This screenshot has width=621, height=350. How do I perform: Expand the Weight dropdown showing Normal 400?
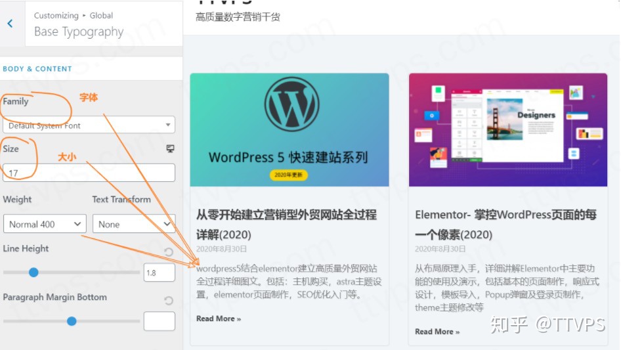tap(45, 224)
